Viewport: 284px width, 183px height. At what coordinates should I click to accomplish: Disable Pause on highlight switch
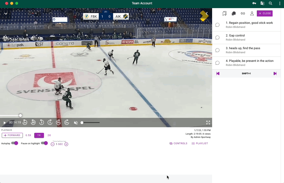point(44,143)
